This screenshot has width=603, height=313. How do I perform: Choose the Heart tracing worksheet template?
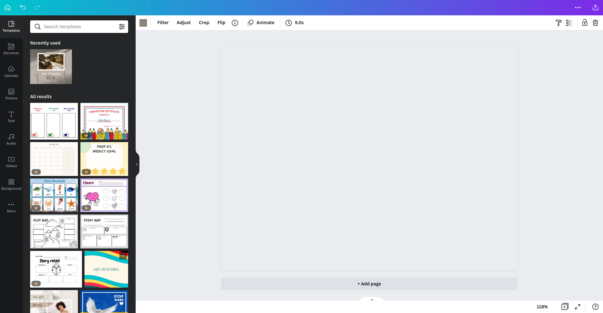(x=104, y=195)
